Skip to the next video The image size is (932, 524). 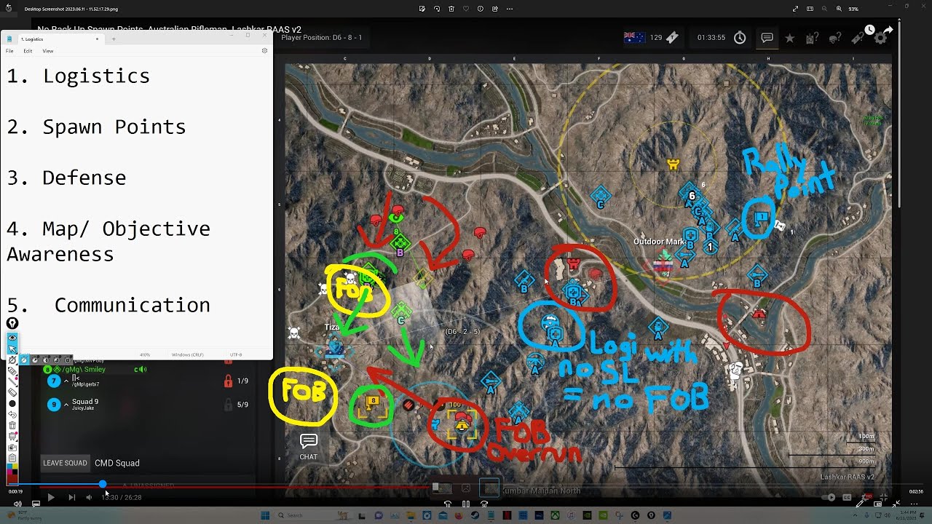[x=71, y=497]
